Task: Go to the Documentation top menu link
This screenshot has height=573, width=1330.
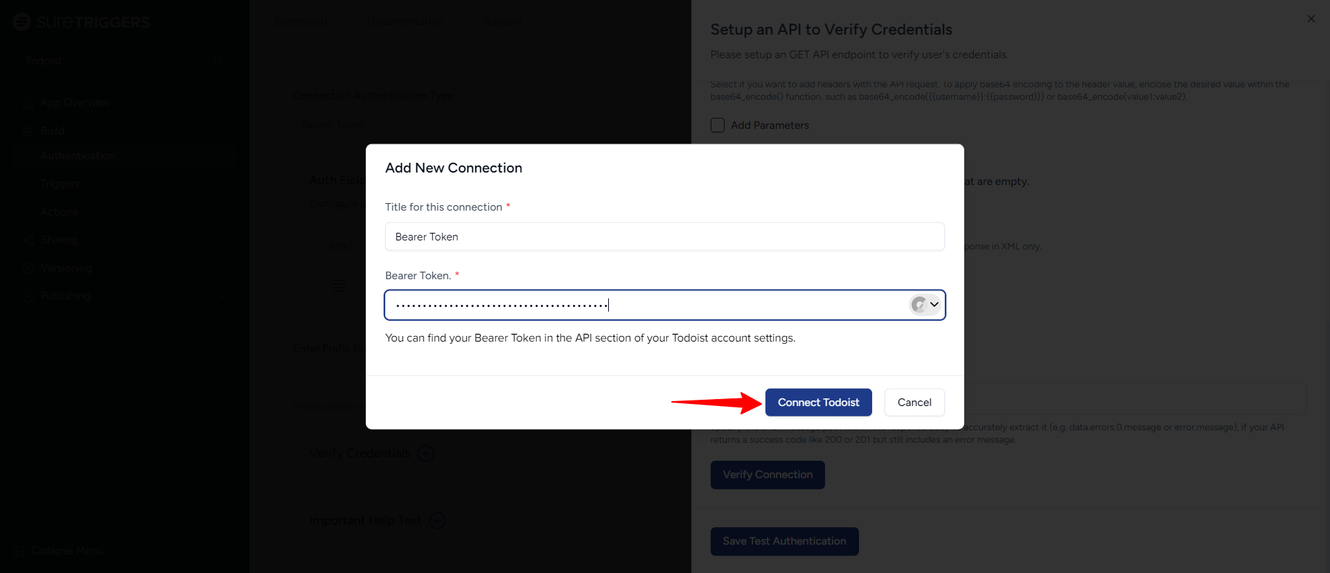Action: tap(405, 21)
